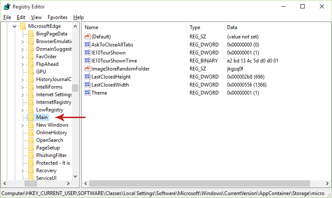Click the Registry Editor app icon in the title bar
The width and height of the screenshot is (332, 198).
7,7
